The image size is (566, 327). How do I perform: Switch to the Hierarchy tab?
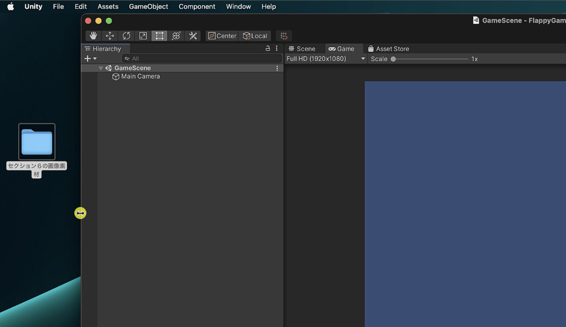(106, 49)
